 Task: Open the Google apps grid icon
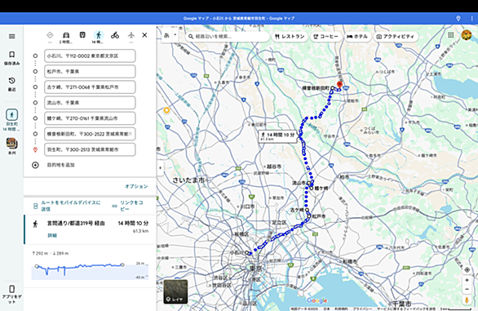tap(451, 35)
